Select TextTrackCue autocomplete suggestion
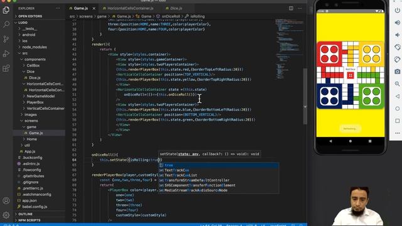Viewport: 402px width, 226px height. click(x=219, y=170)
